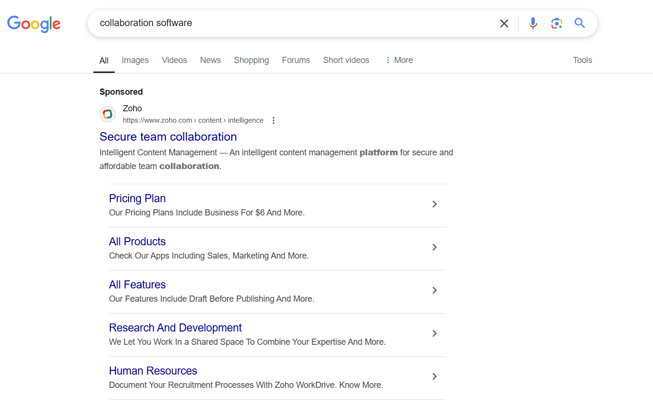Click text "We Let You Work In a Shared Space"
Image resolution: width=653 pixels, height=403 pixels.
[x=177, y=342]
